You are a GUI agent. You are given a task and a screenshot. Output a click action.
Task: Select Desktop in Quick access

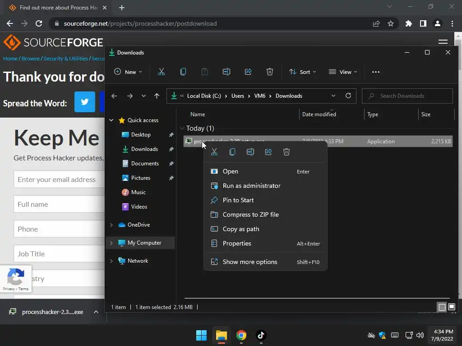[141, 134]
